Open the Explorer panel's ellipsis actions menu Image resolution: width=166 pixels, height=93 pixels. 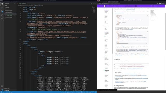tap(15, 3)
